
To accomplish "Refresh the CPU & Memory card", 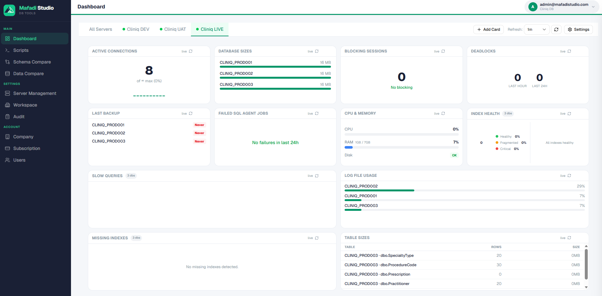I will [443, 113].
